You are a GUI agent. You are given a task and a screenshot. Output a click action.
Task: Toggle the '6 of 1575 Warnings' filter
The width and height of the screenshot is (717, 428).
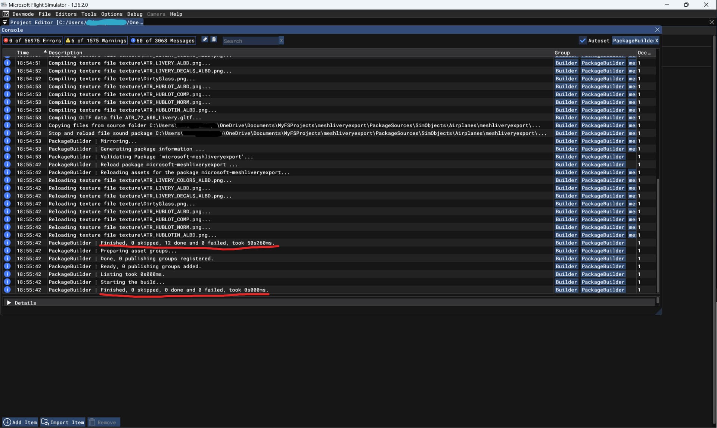click(97, 40)
